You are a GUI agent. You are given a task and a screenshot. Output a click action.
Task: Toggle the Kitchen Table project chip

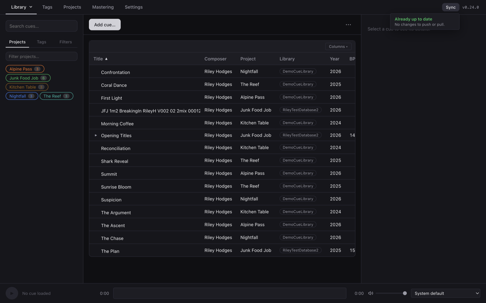(x=27, y=87)
